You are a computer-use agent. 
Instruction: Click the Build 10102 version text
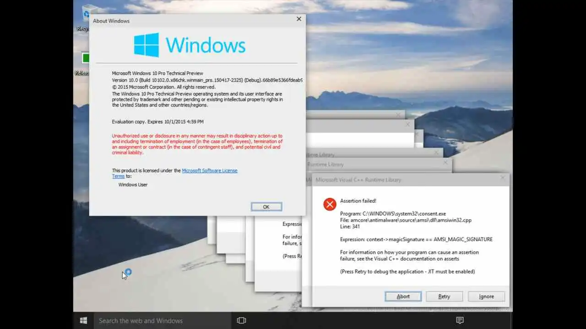pos(207,80)
